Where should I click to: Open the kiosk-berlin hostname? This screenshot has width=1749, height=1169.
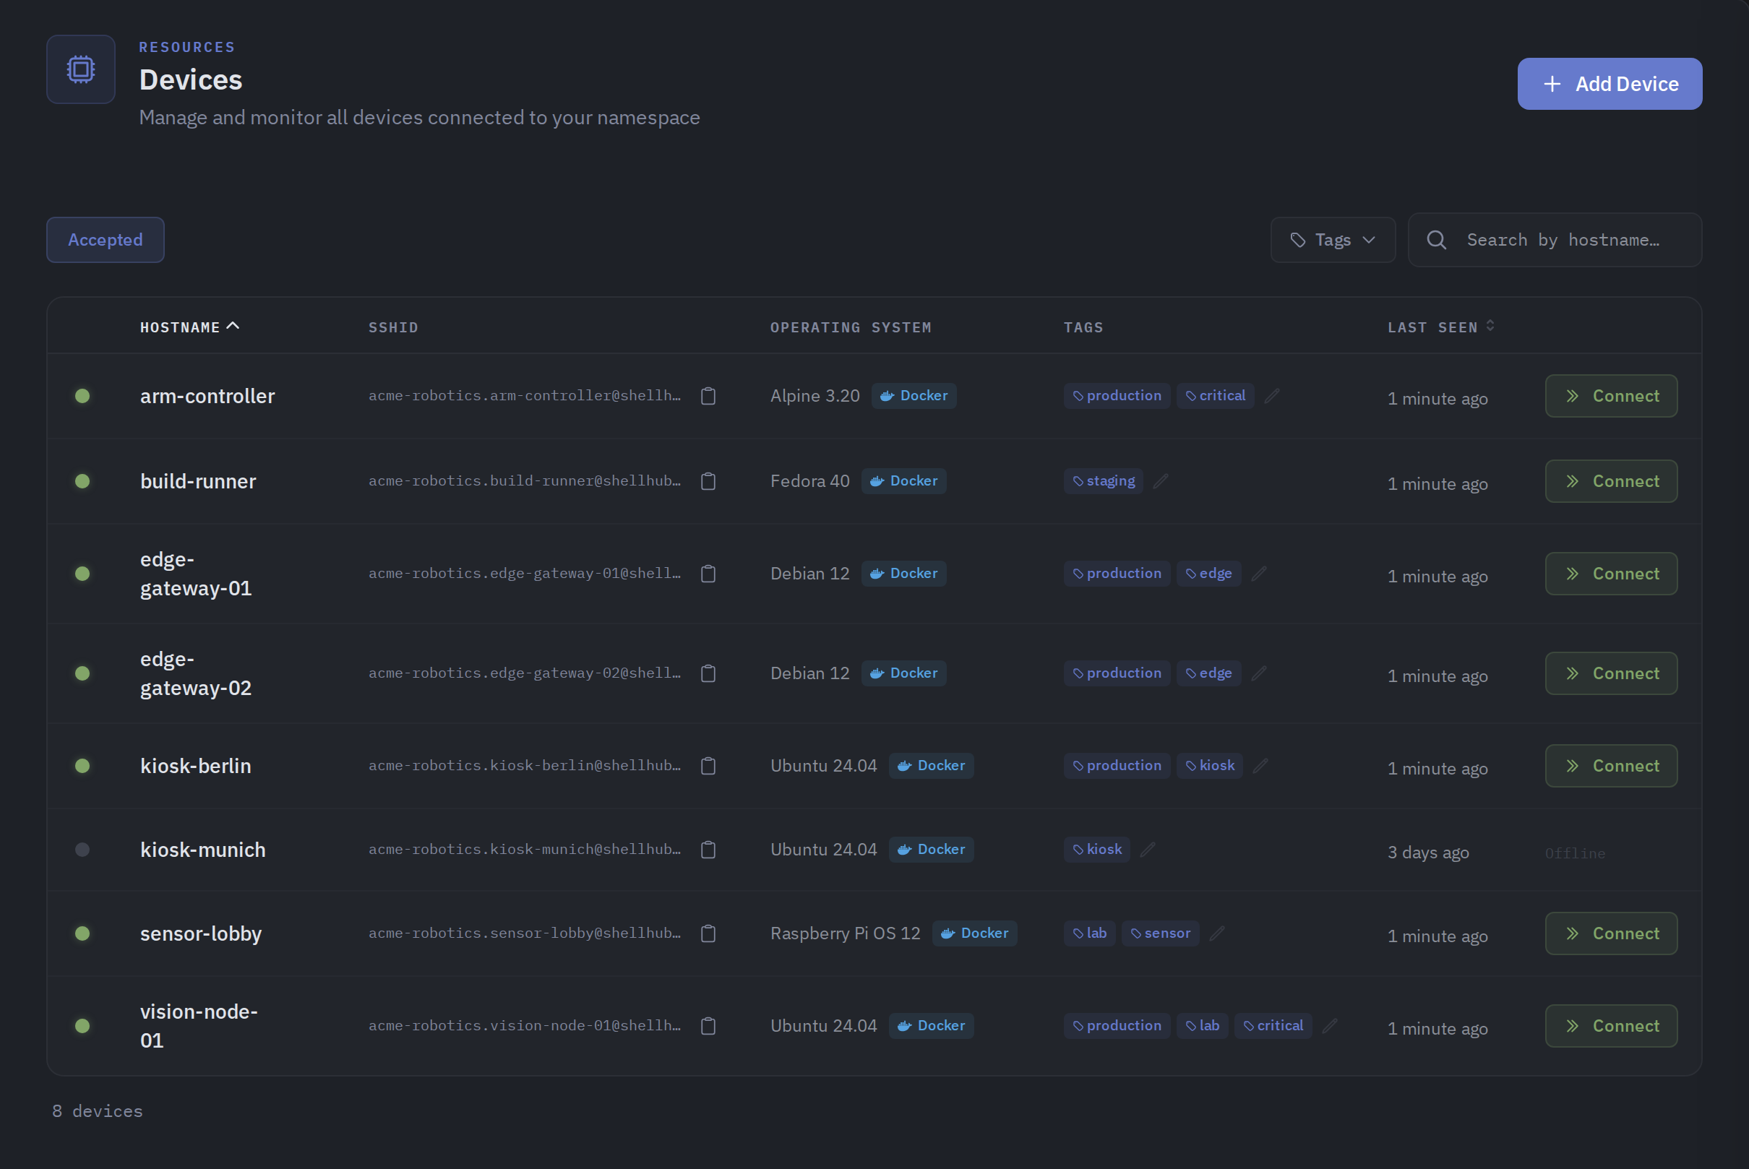(195, 766)
